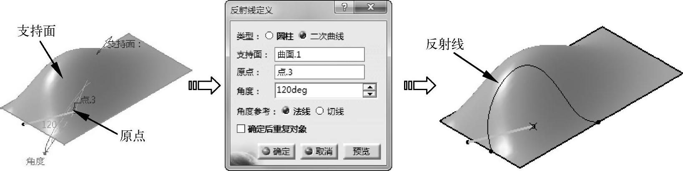Click the 120 angle label in viewport

tap(49, 124)
